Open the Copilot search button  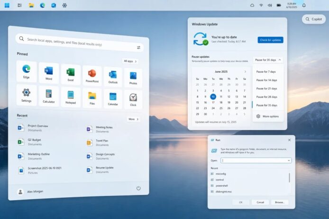point(314,19)
